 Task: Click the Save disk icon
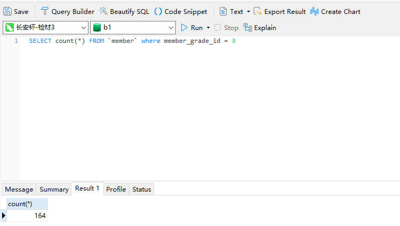pyautogui.click(x=8, y=11)
